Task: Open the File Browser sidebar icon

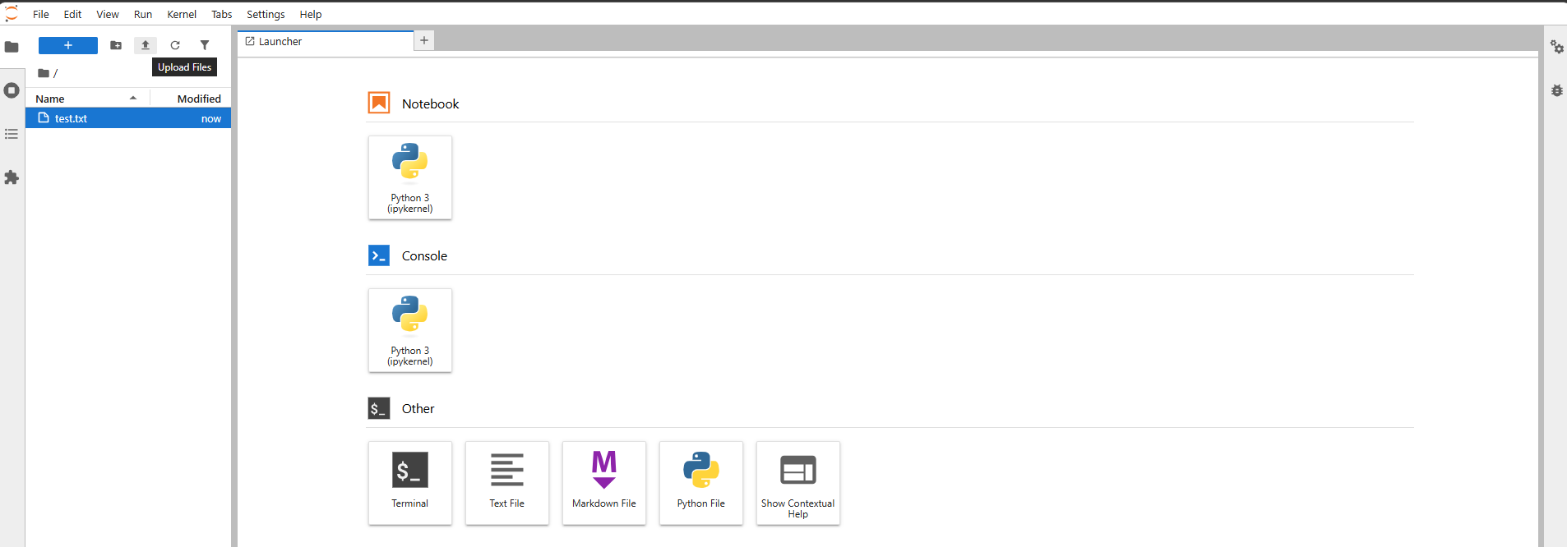Action: [12, 47]
